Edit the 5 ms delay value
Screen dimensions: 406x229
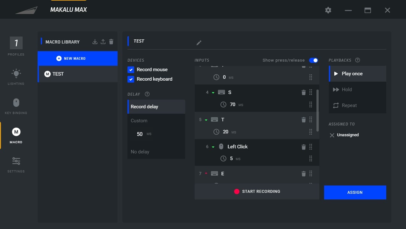click(231, 158)
